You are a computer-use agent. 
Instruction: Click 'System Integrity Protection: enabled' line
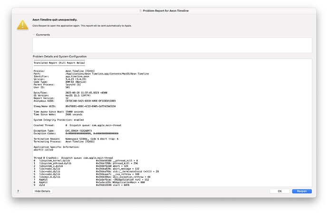[58, 120]
